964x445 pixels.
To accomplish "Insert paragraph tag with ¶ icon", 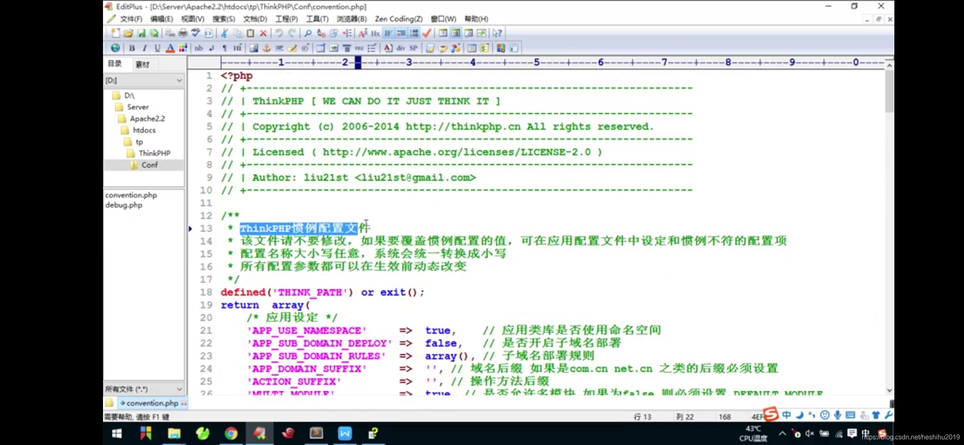I will (225, 48).
